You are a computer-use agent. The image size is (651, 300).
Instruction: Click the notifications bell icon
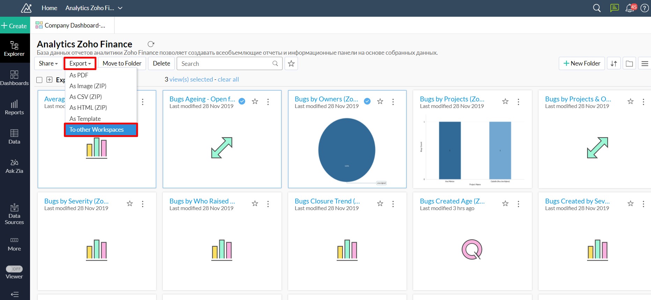click(630, 8)
